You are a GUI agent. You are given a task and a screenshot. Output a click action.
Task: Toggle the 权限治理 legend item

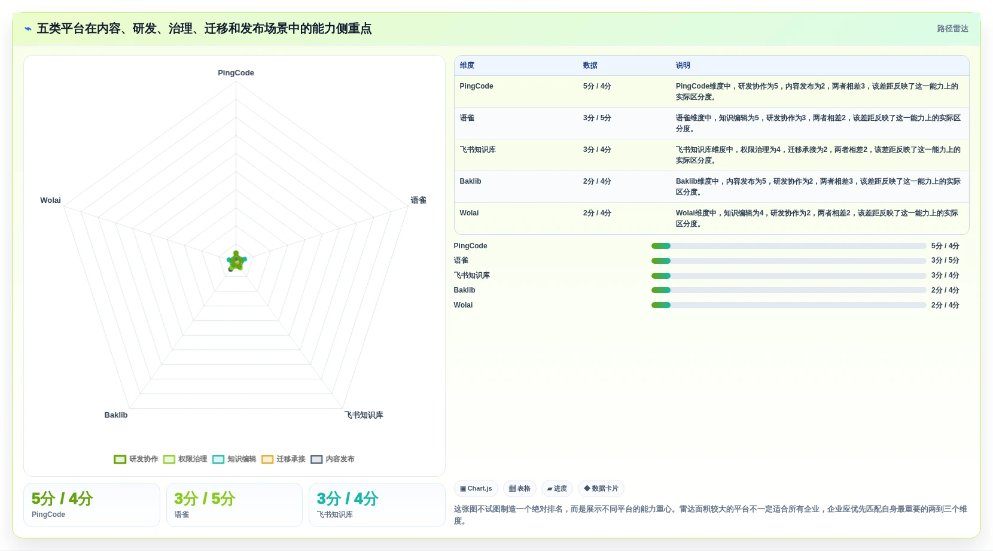click(185, 459)
